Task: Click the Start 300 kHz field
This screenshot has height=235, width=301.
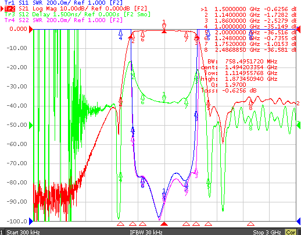Action: click(23, 232)
